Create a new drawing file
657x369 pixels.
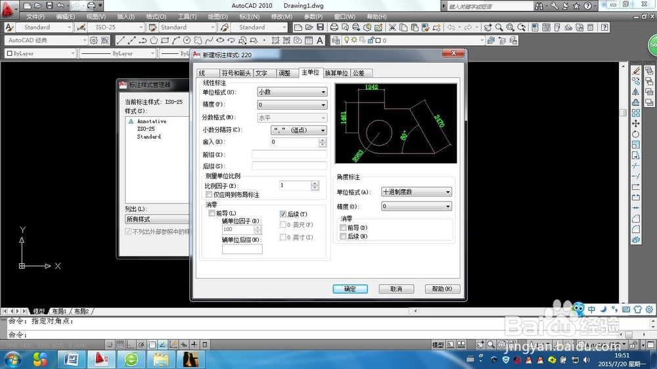click(298, 27)
